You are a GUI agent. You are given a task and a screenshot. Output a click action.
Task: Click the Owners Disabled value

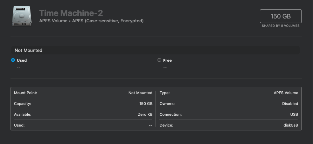(290, 104)
